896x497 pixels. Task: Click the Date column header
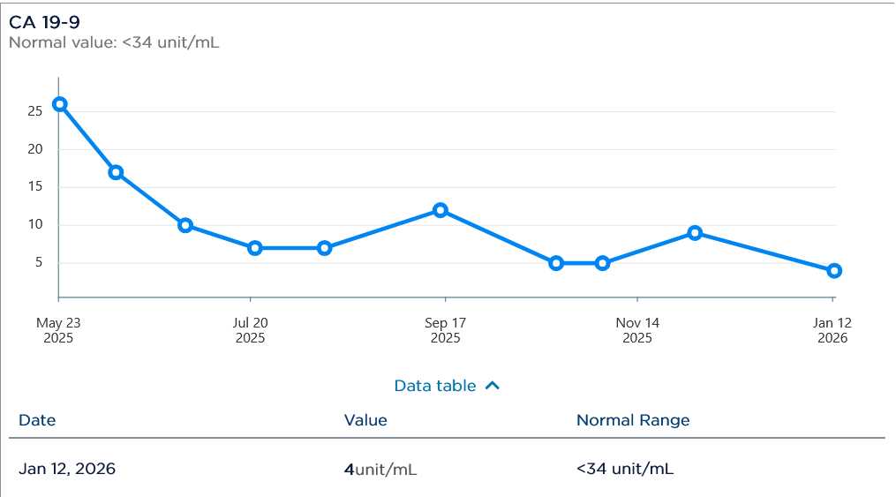coord(37,420)
